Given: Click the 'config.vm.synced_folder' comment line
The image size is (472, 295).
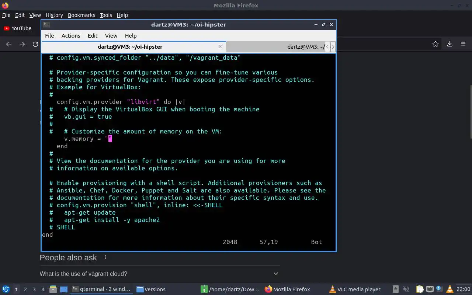Looking at the screenshot, I should point(145,58).
